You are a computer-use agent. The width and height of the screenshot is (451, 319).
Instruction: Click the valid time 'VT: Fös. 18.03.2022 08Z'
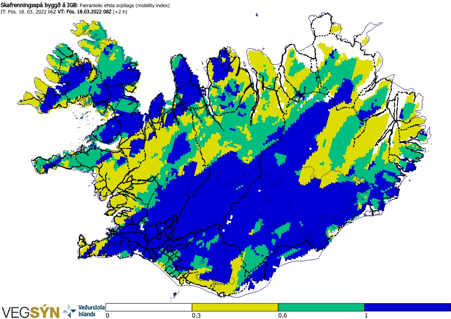pyautogui.click(x=85, y=12)
